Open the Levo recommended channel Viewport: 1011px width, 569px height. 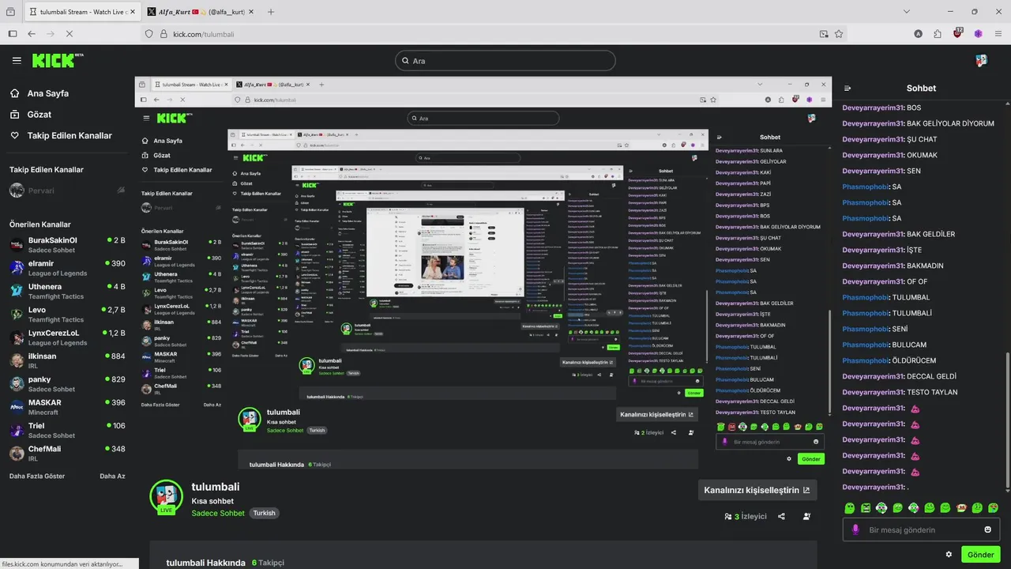pyautogui.click(x=67, y=315)
